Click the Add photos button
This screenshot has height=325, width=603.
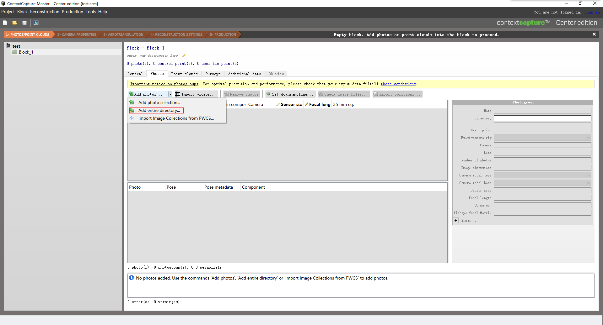pos(148,94)
